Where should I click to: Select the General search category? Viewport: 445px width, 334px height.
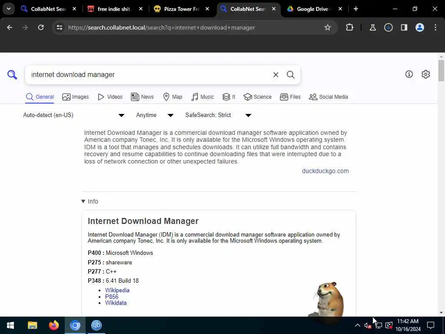coord(40,97)
